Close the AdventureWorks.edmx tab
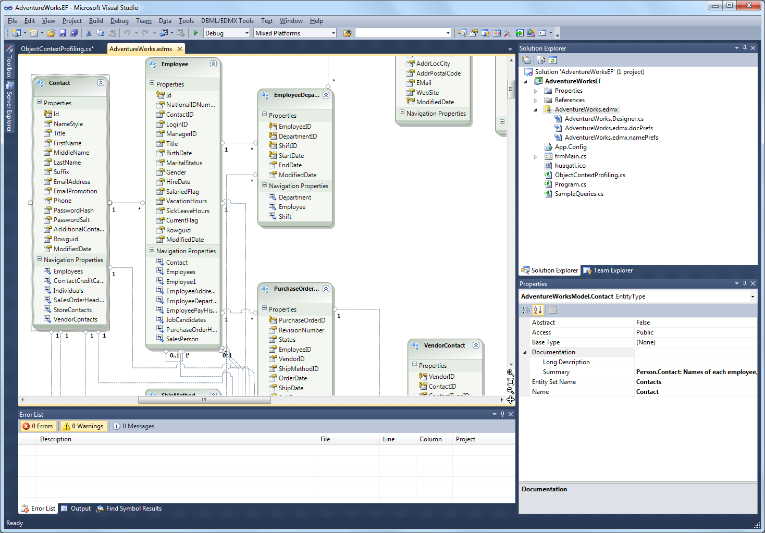 180,48
